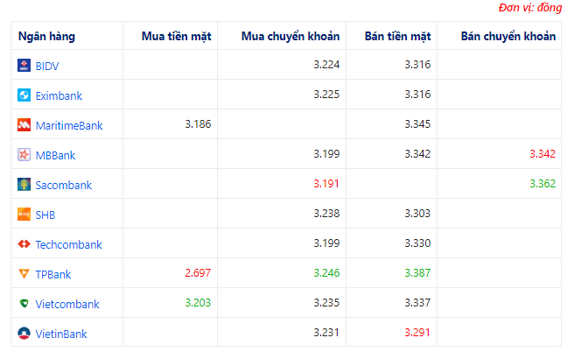
Task: Open the VietinBank link
Action: click(x=61, y=334)
